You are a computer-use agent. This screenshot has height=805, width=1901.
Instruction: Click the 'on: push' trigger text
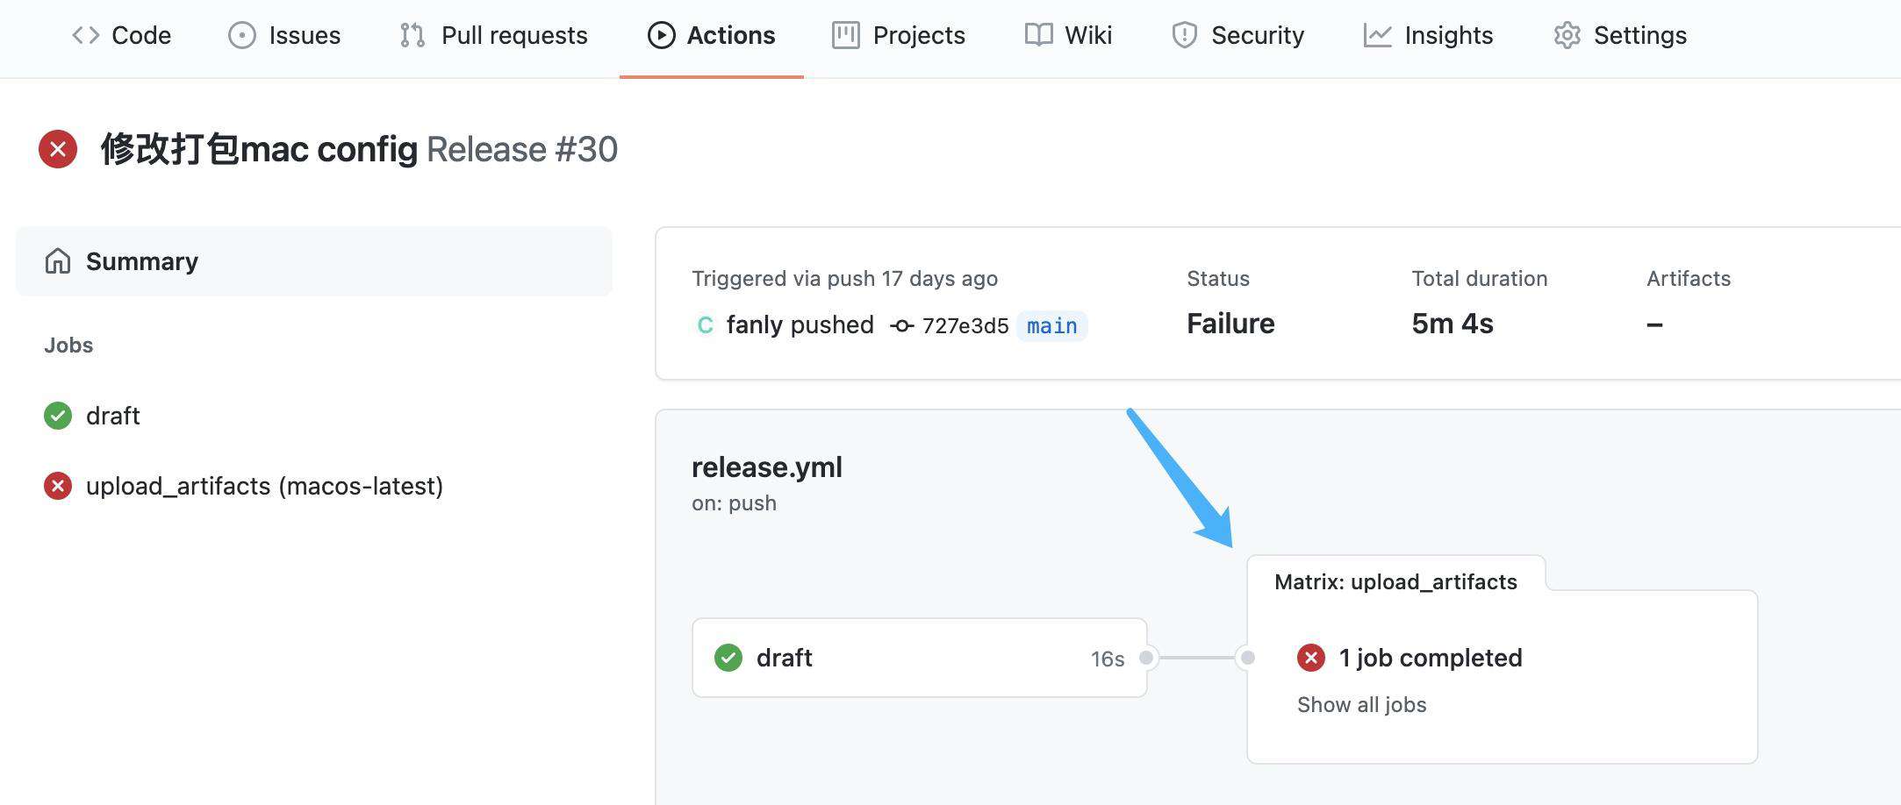[734, 503]
